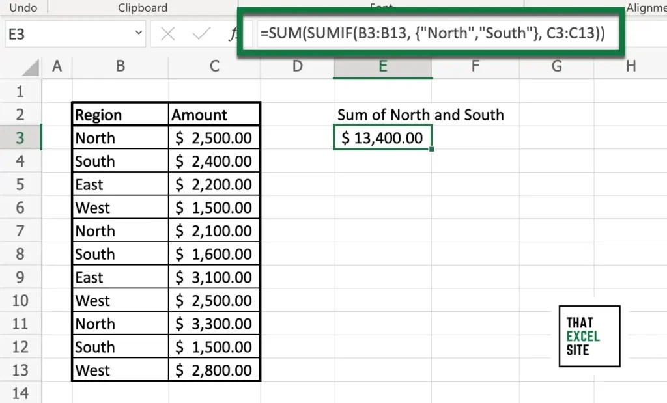
Task: Open the Name Box dropdown arrow
Action: click(137, 33)
